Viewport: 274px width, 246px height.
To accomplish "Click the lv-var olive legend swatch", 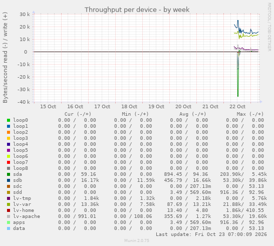I will pos(9,204).
